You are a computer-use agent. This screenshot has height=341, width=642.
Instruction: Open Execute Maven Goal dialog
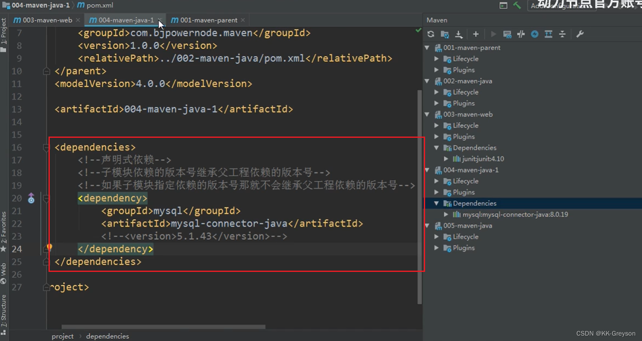click(x=507, y=34)
